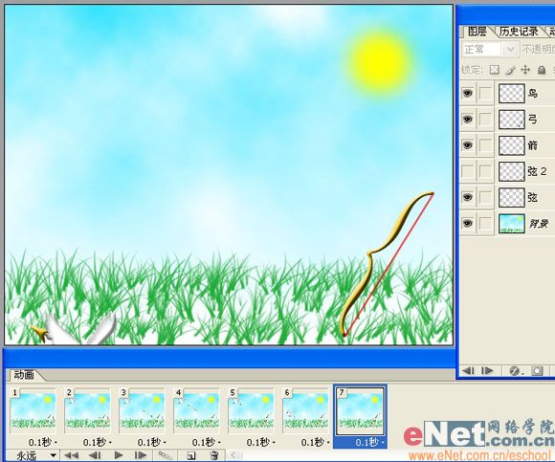Toggle lock image pixels brush icon
The width and height of the screenshot is (555, 462).
point(510,70)
